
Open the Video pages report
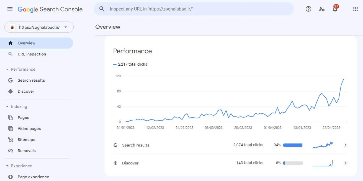click(x=37, y=129)
